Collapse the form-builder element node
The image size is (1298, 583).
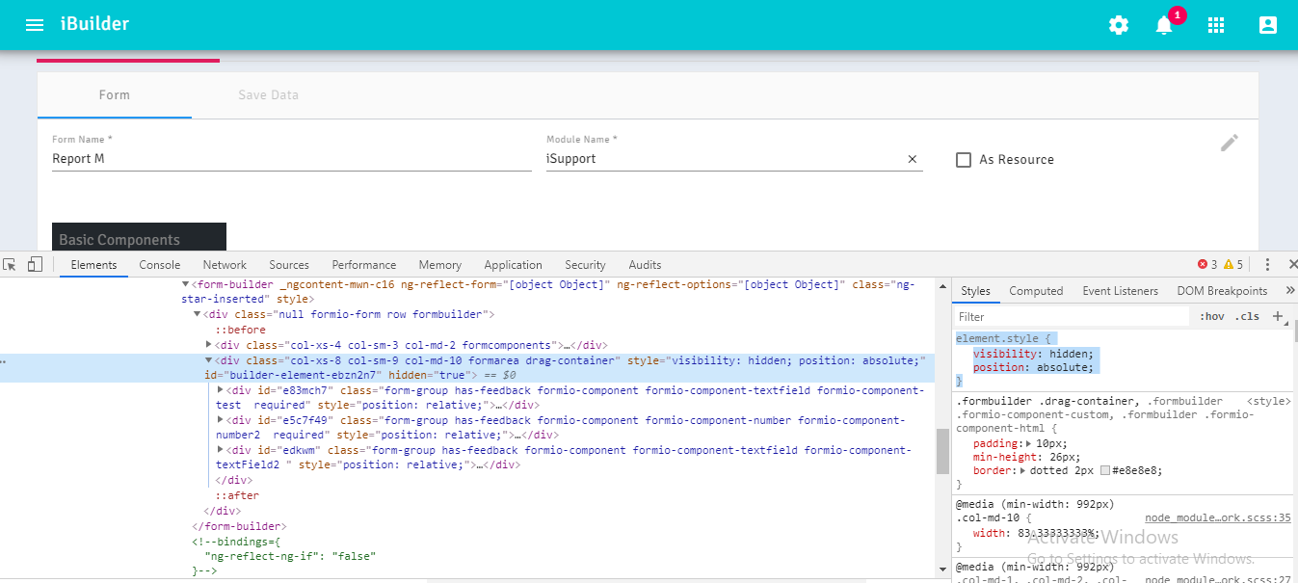(184, 283)
